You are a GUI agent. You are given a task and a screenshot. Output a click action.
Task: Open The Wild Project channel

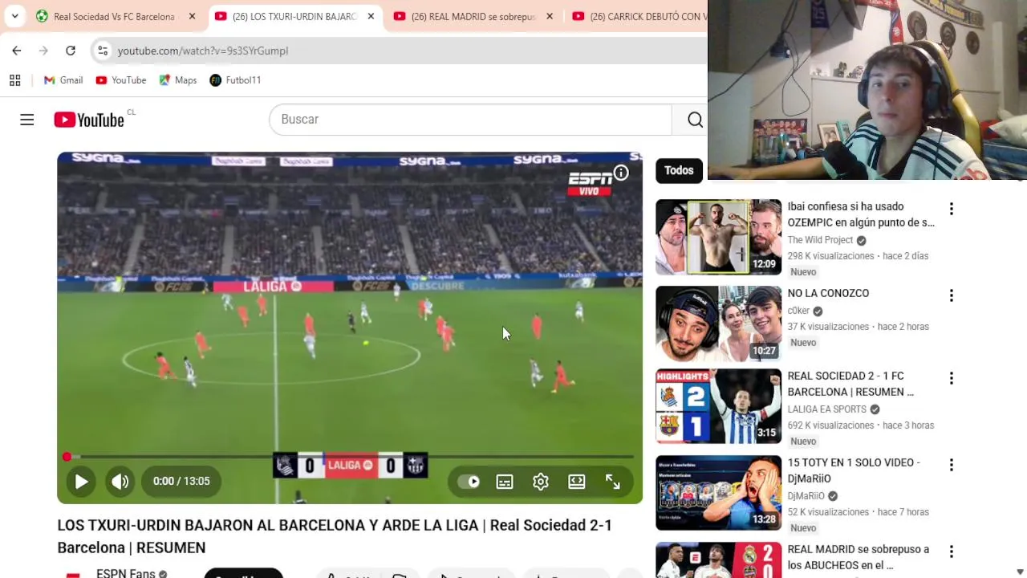(x=820, y=240)
